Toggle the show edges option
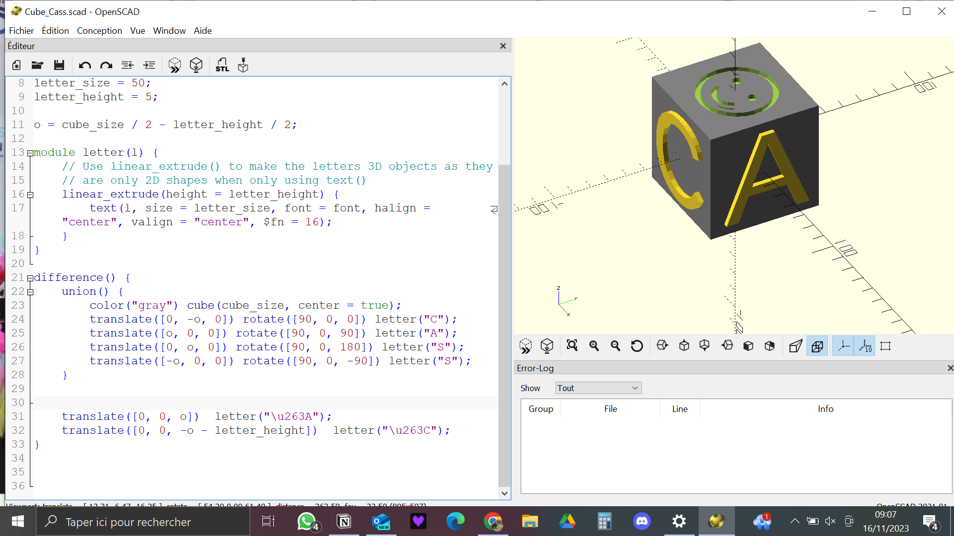The width and height of the screenshot is (954, 536). pyautogui.click(x=885, y=346)
